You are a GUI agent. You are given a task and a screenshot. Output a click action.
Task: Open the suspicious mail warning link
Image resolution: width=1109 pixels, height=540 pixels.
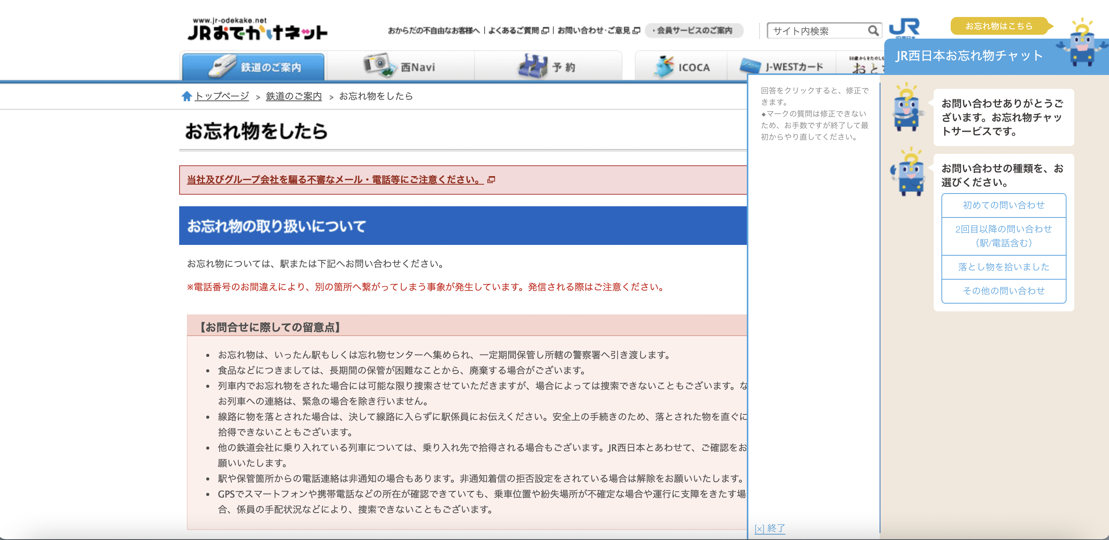(335, 180)
